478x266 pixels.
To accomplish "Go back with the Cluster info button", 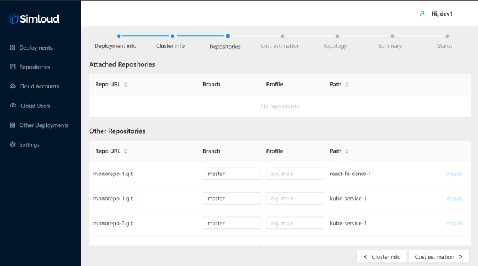I will click(x=382, y=257).
